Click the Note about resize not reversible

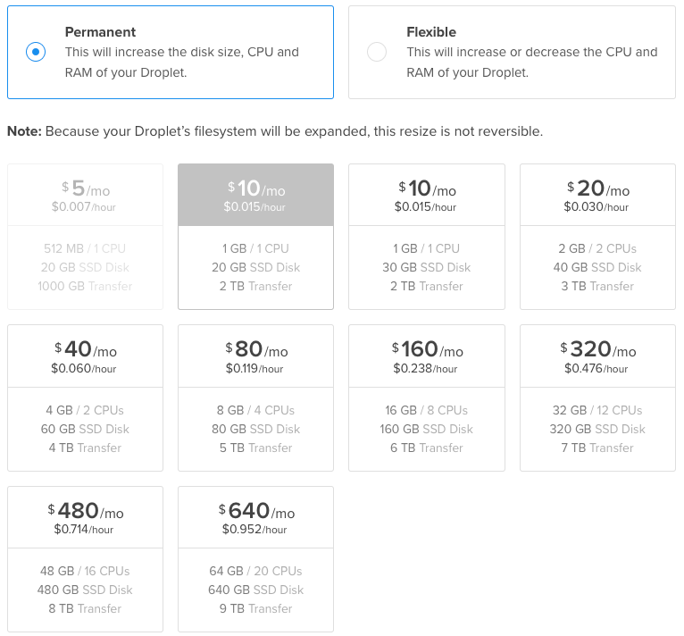point(274,131)
